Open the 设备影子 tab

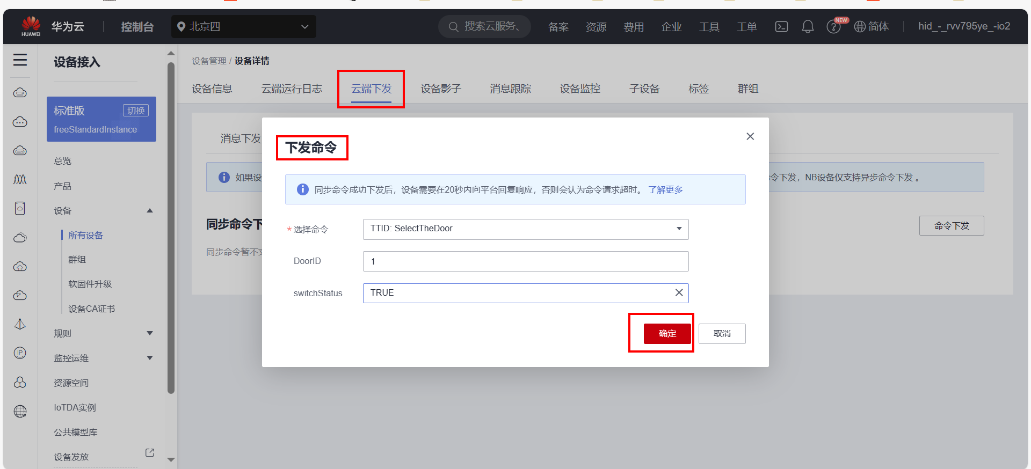(x=441, y=89)
